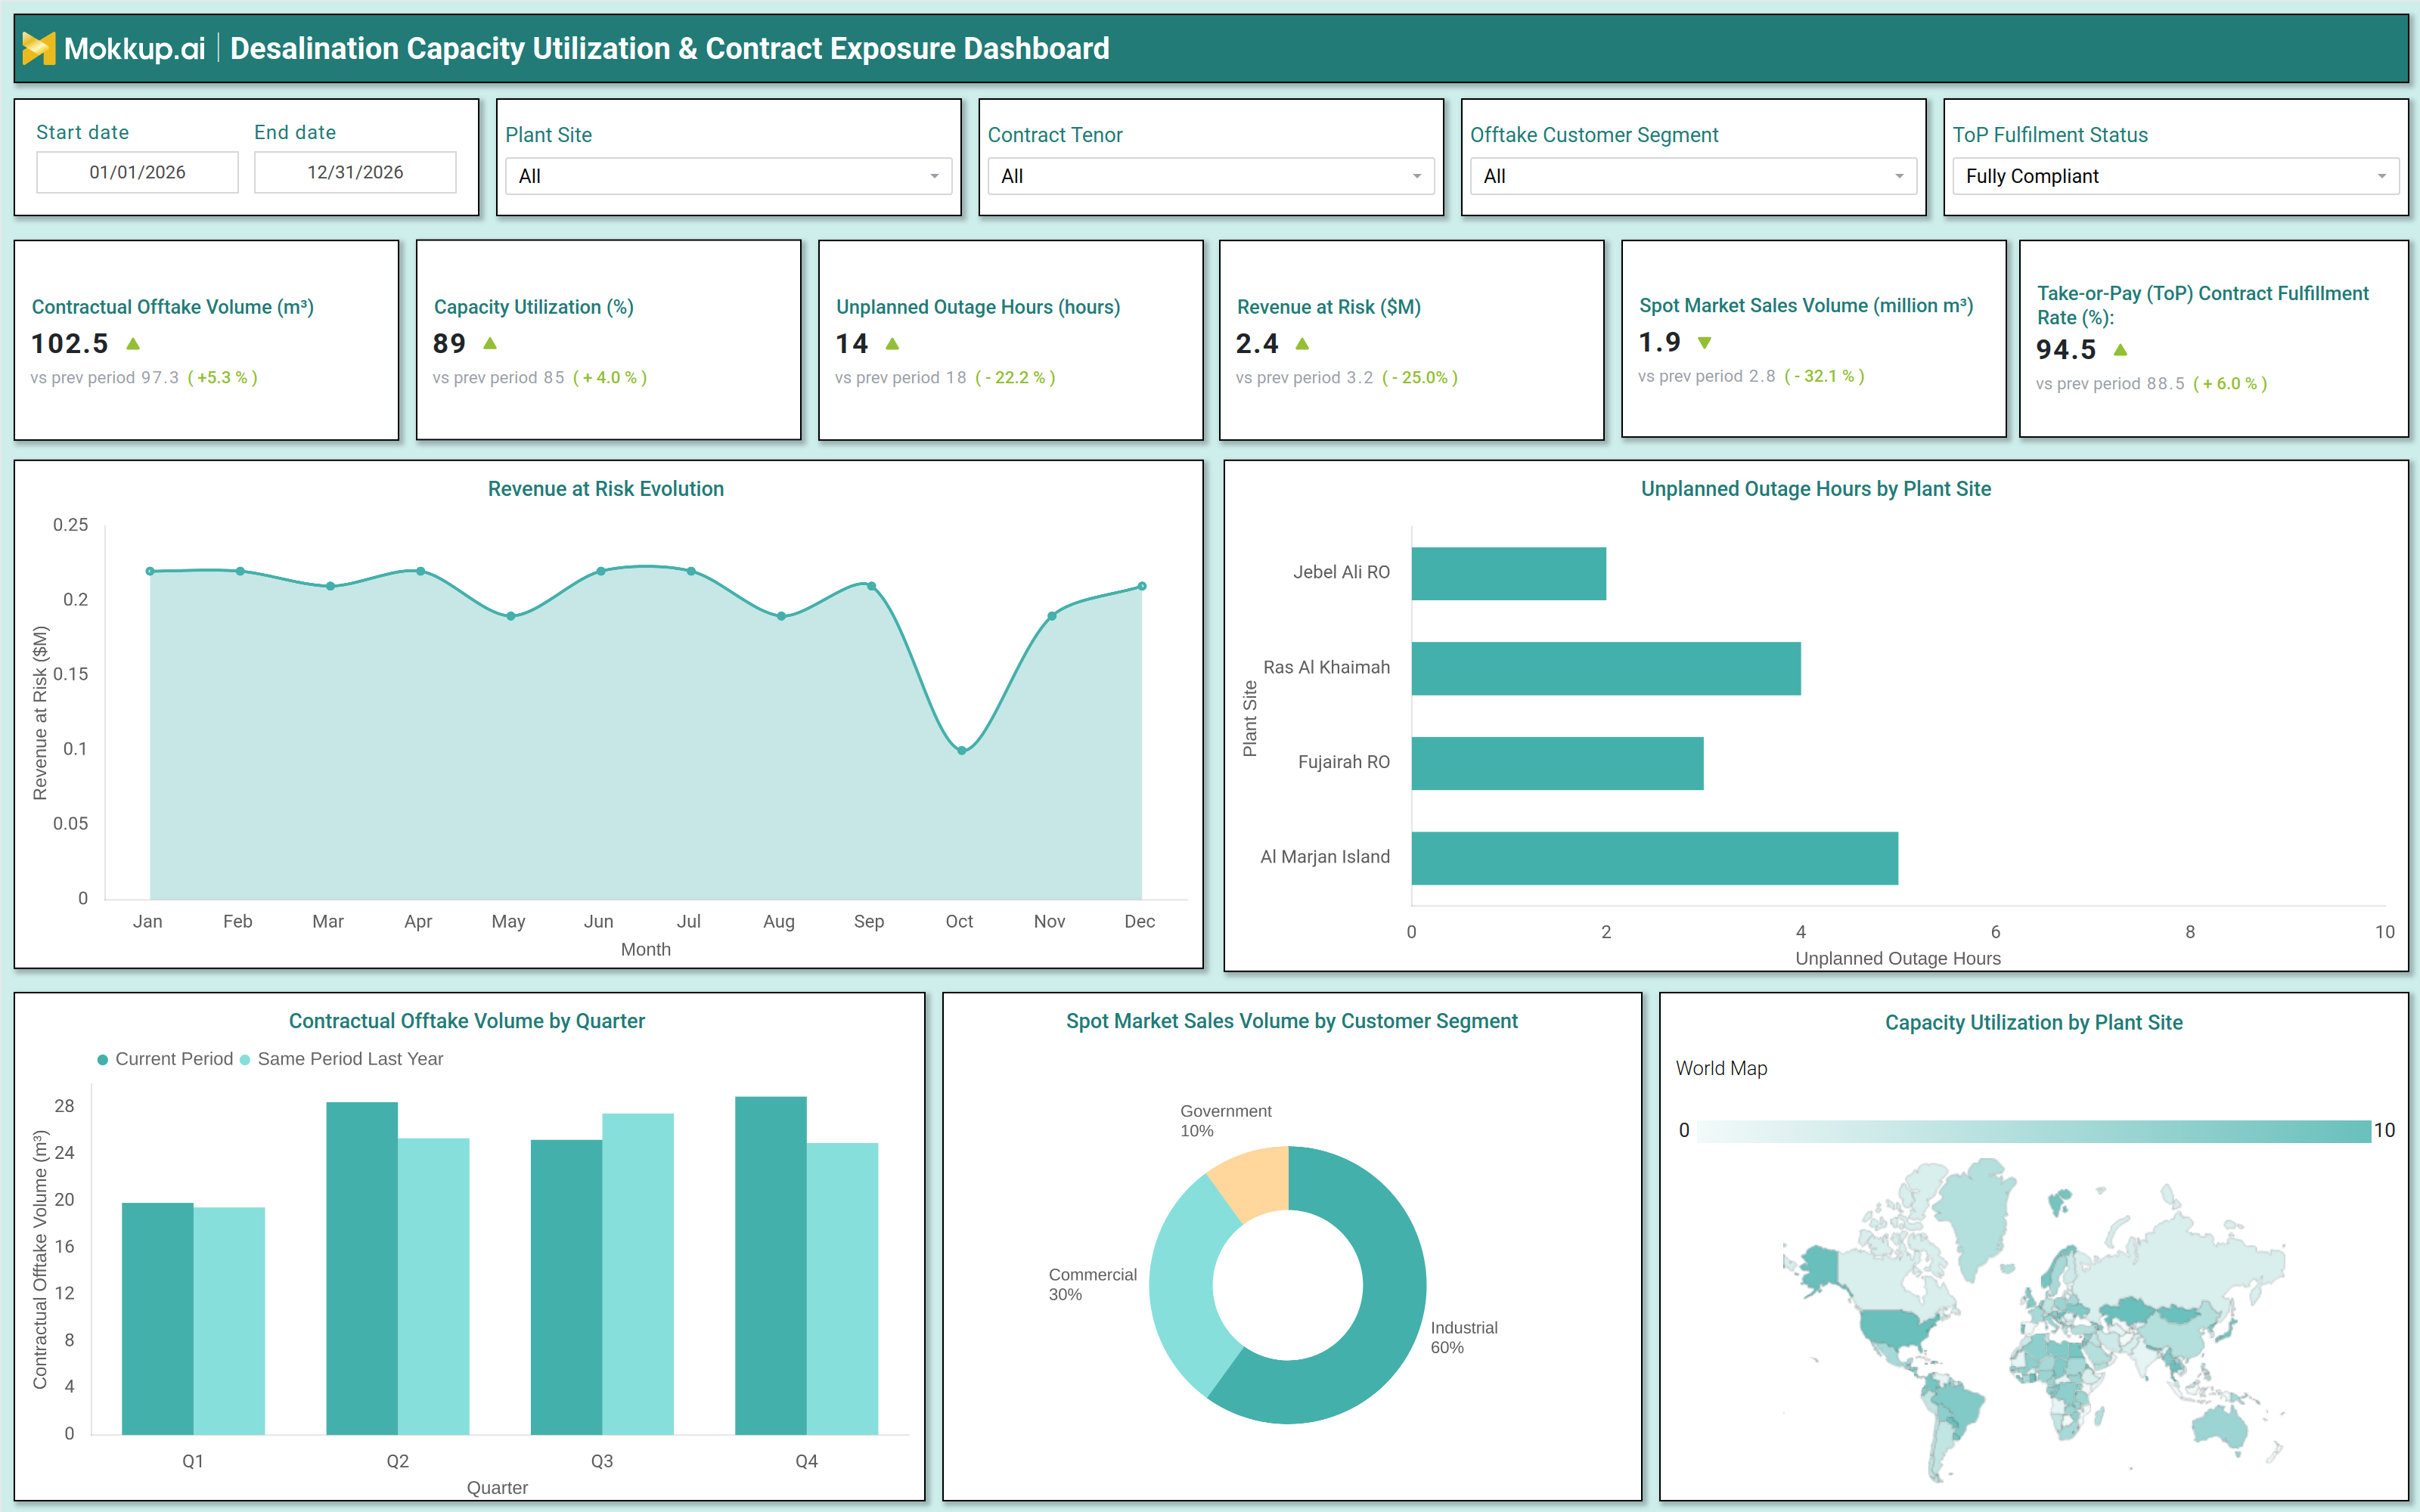Image resolution: width=2420 pixels, height=1512 pixels.
Task: Click the up arrow beside Contractual Offtake Volume 102.5
Action: tap(133, 344)
